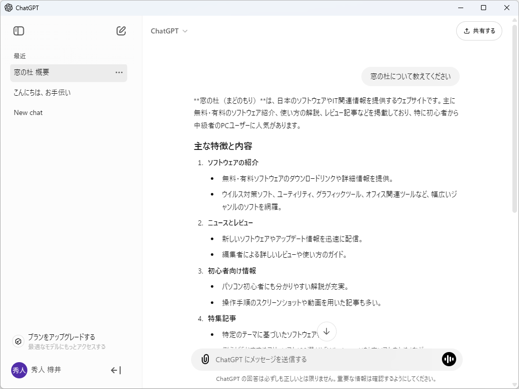This screenshot has height=389, width=519.
Task: Attach a file via the paperclip icon
Action: [205, 359]
